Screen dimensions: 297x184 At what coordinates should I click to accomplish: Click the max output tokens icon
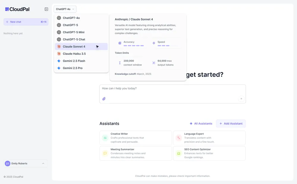coord(154,63)
